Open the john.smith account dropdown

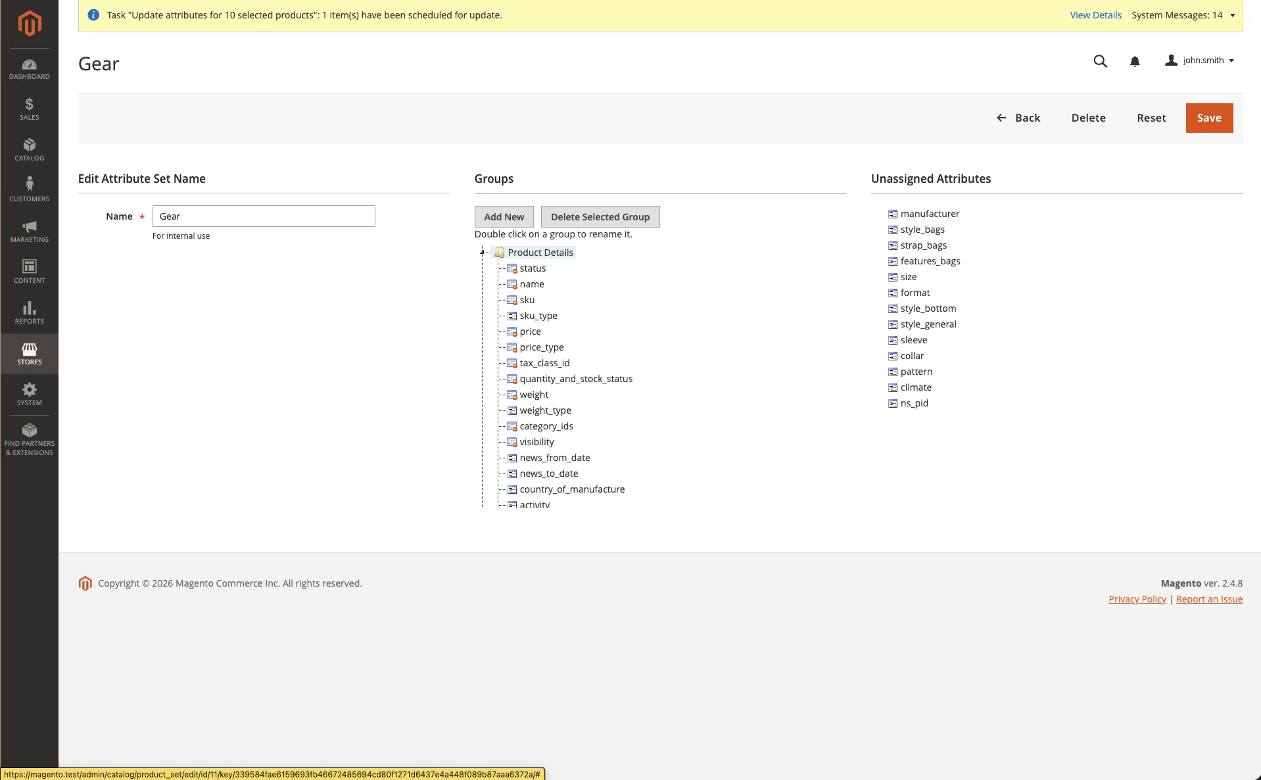tap(1200, 61)
